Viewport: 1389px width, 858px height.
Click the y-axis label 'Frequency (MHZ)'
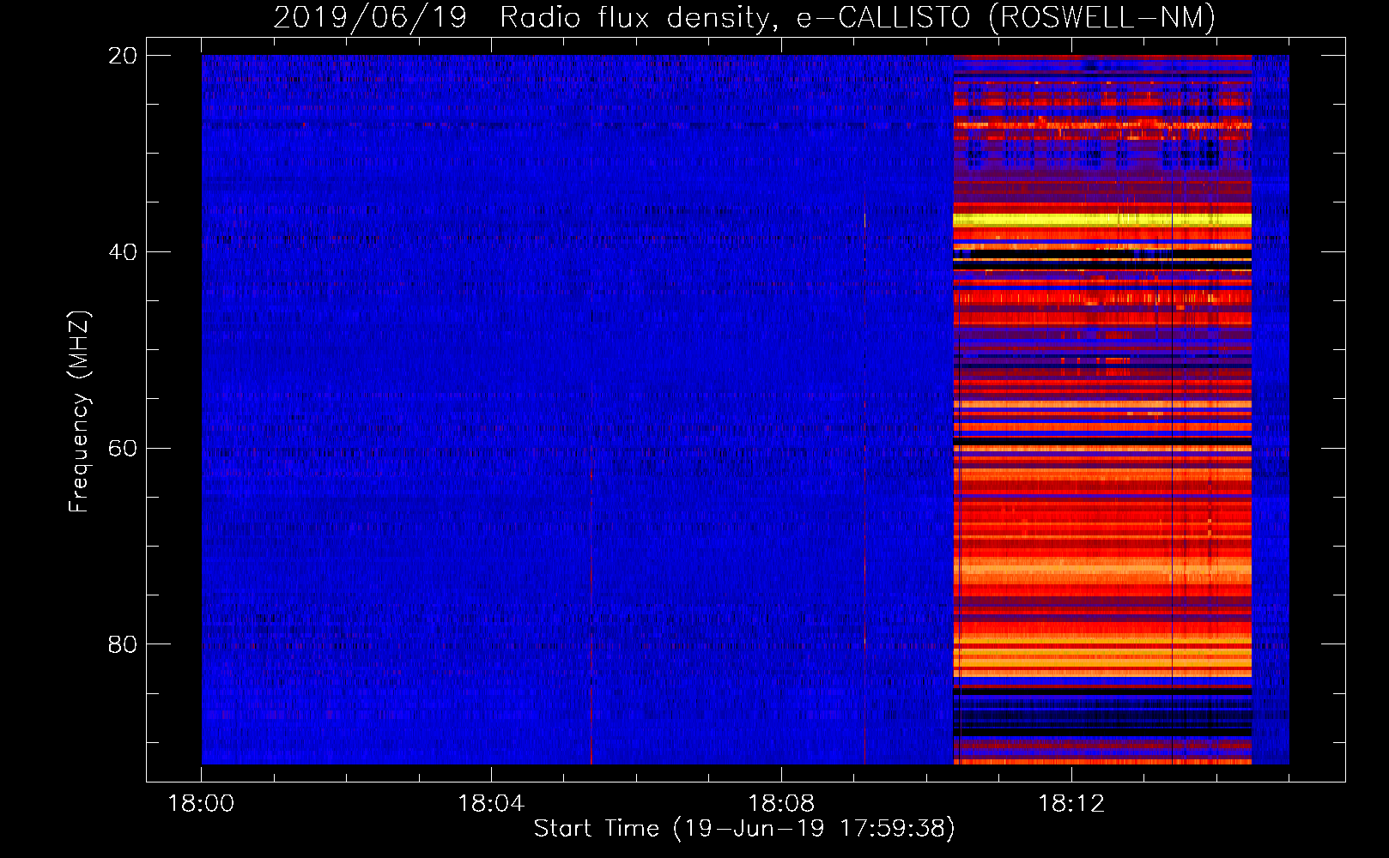pyautogui.click(x=78, y=412)
